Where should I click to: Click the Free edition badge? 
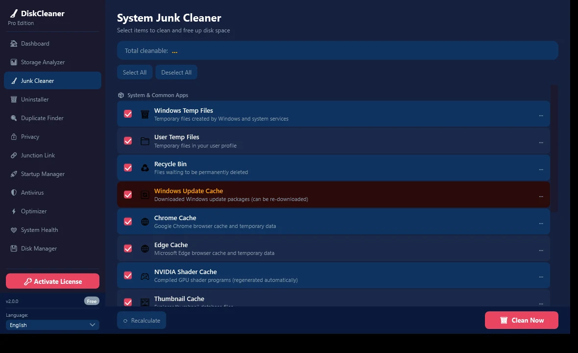(92, 301)
